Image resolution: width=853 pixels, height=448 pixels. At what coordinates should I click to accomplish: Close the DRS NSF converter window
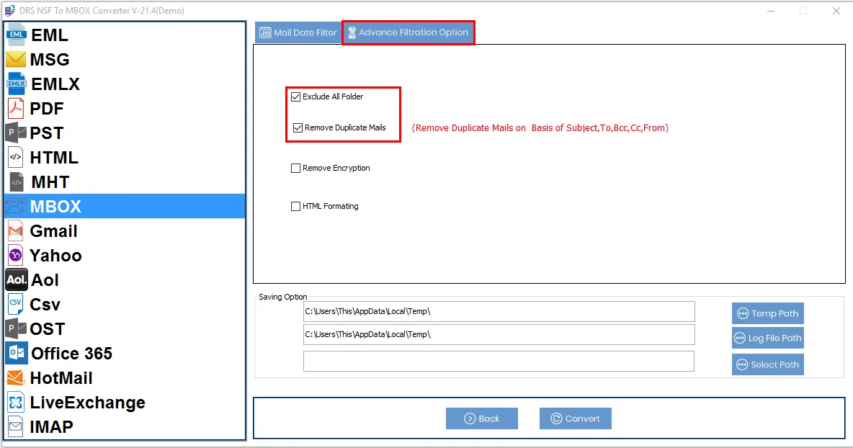pos(836,11)
